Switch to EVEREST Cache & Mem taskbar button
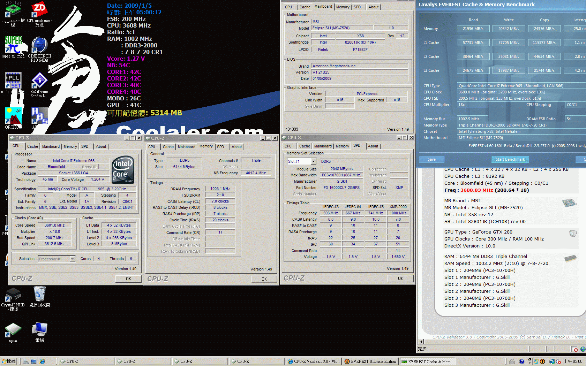 (427, 361)
